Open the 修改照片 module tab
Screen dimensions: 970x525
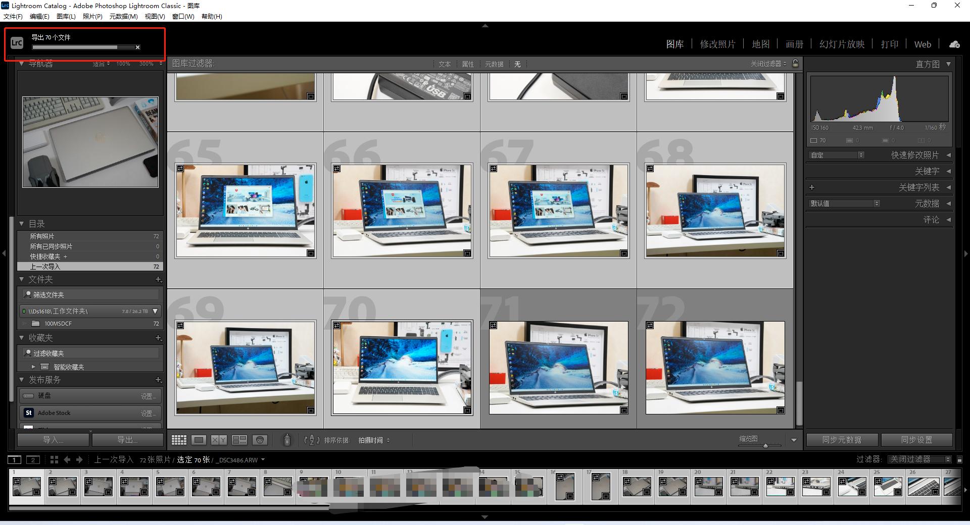717,44
